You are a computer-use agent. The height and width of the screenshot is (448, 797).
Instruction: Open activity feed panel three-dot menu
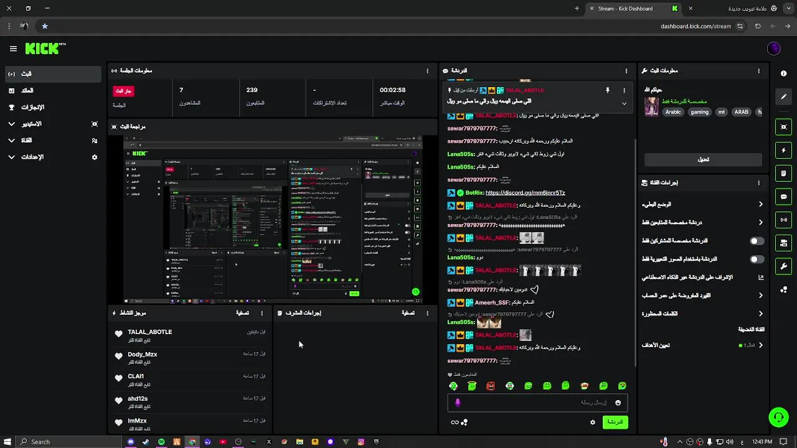pos(262,313)
